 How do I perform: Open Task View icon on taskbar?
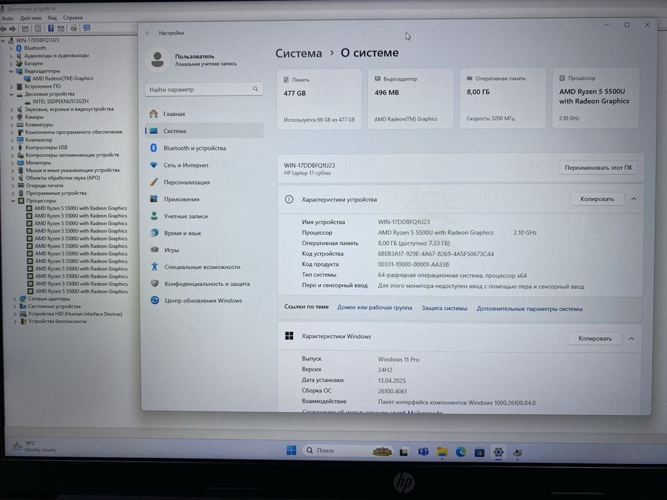[404, 452]
